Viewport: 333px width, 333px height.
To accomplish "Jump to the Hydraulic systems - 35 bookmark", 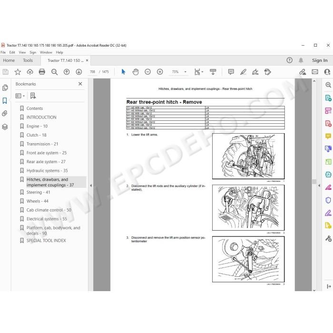I will pyautogui.click(x=47, y=171).
